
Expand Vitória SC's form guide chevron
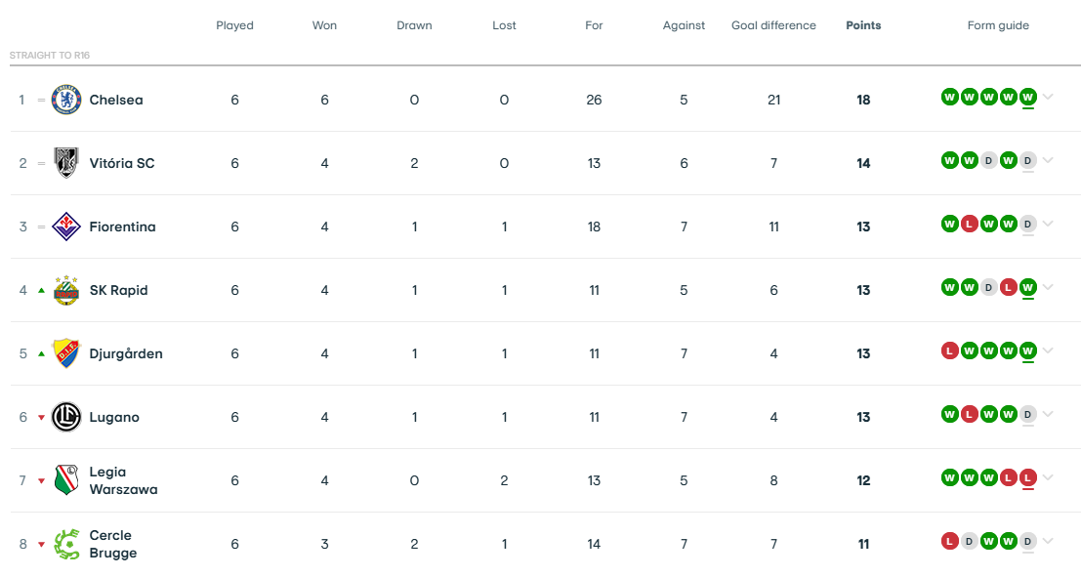1048,161
